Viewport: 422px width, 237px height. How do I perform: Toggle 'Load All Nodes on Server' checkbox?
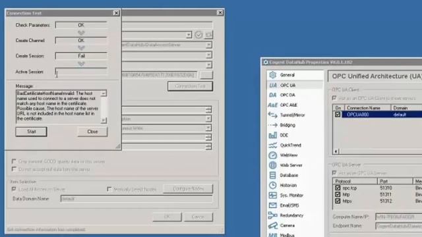coord(14,189)
